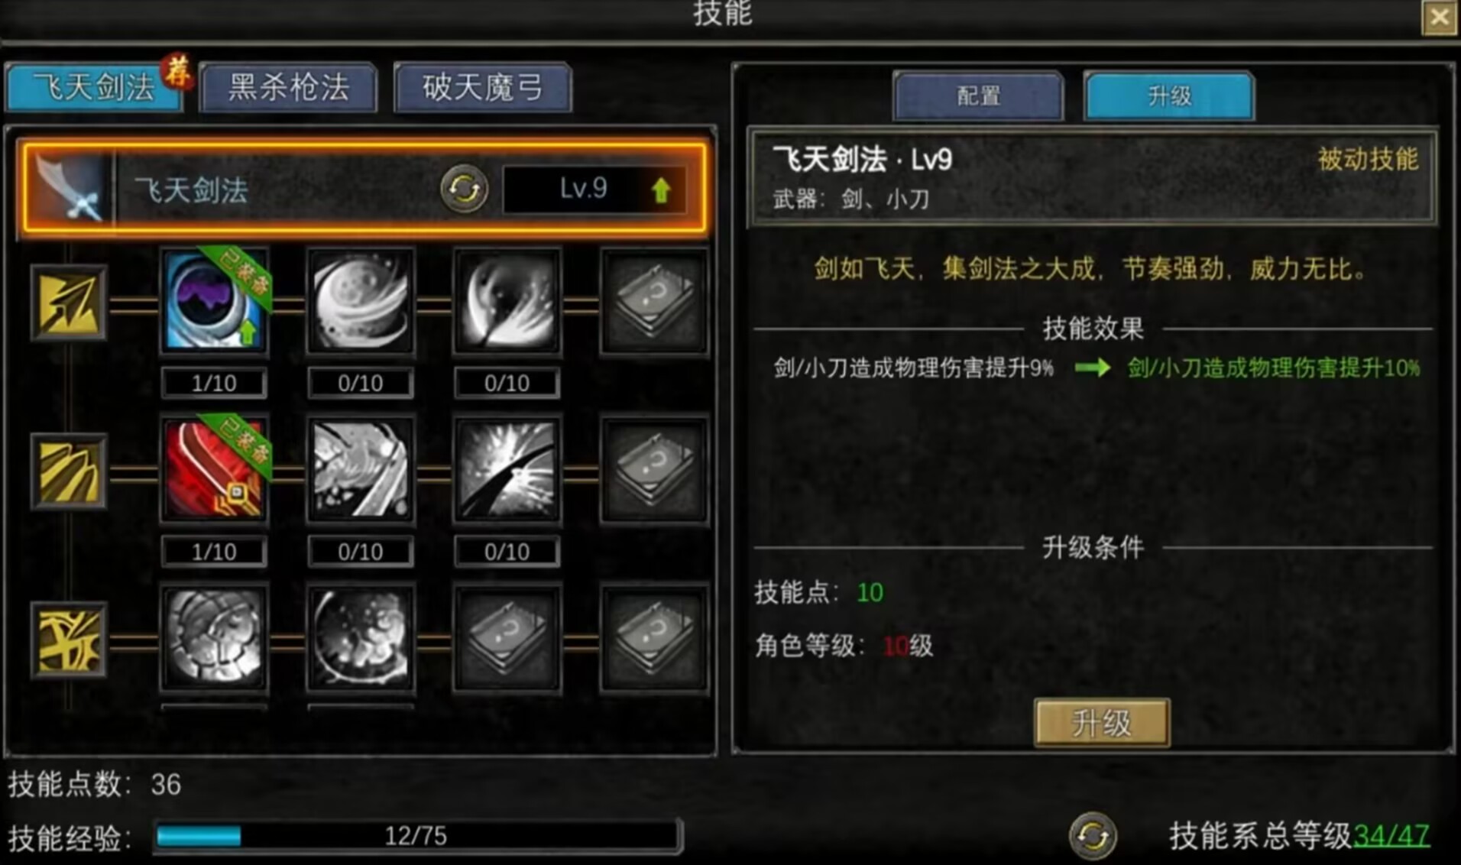Click the grey swirling orb skill, first row
The height and width of the screenshot is (865, 1461).
361,301
